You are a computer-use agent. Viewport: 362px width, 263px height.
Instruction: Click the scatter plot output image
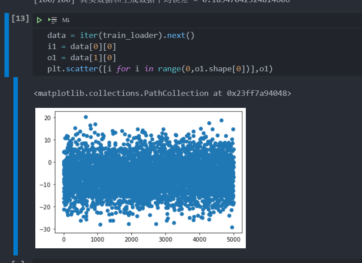[140, 178]
